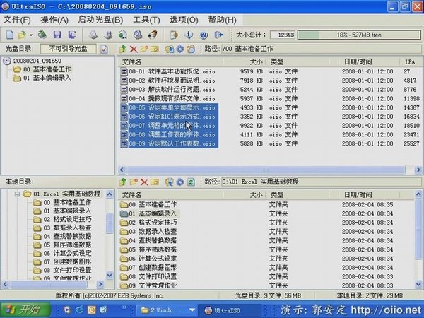This screenshot has height=318, width=424.
Task: Click the Rename icon in the local toolbar
Action: pos(155,182)
